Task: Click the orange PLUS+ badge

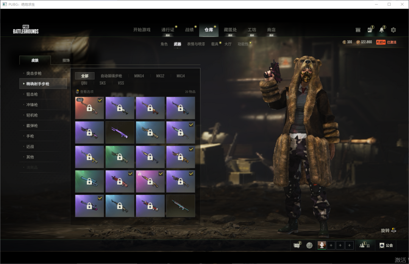Action: pyautogui.click(x=381, y=42)
